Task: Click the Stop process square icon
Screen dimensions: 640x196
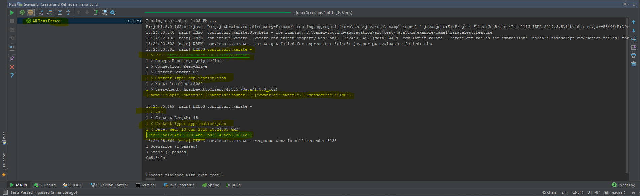Action: pyautogui.click(x=12, y=21)
